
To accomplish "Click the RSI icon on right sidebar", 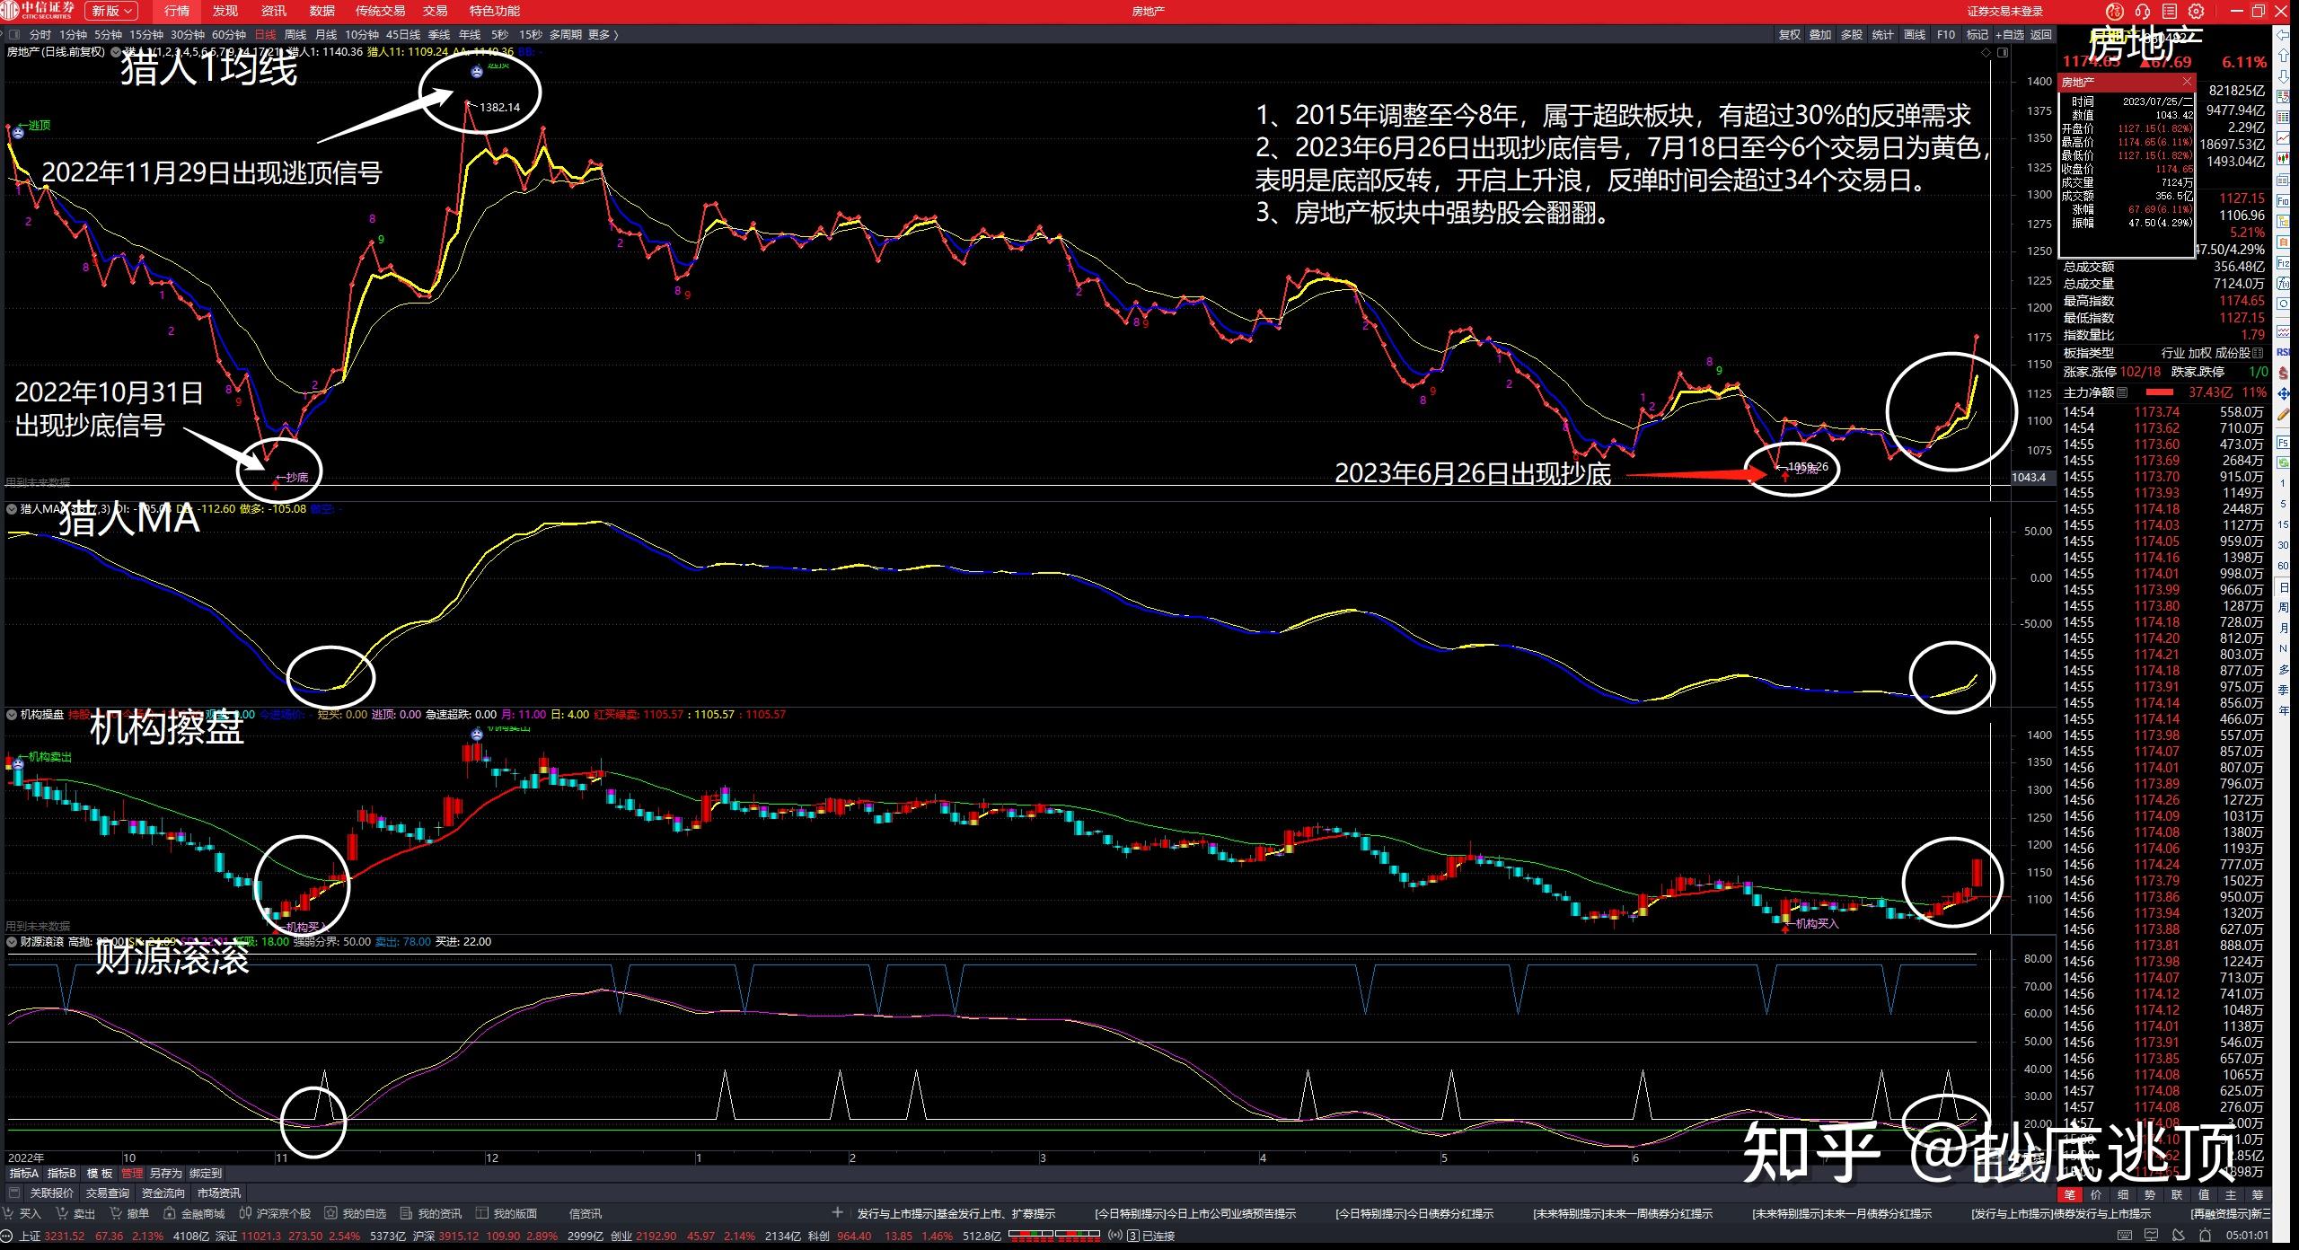I will coord(2284,352).
